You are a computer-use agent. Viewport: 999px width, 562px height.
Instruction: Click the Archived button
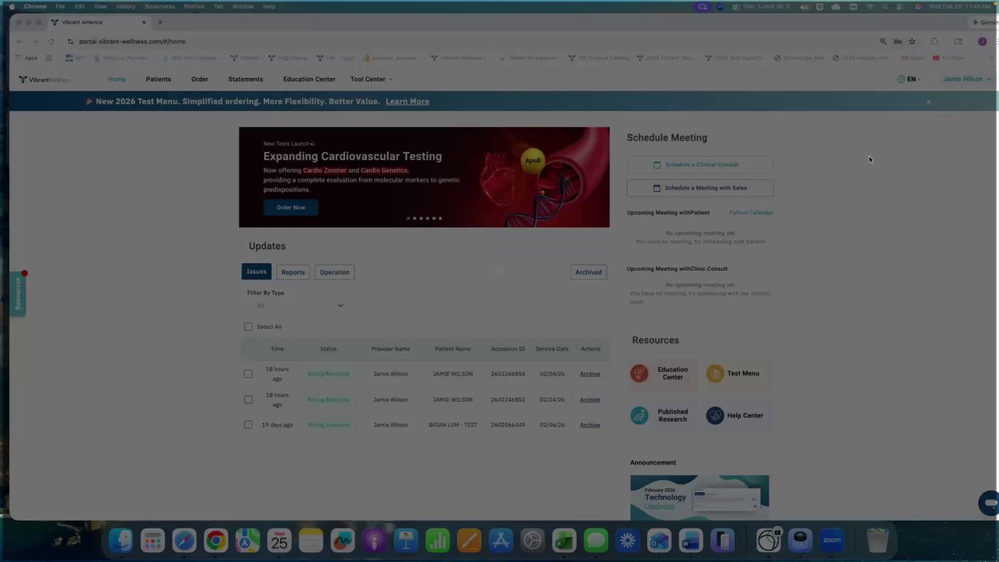588,272
